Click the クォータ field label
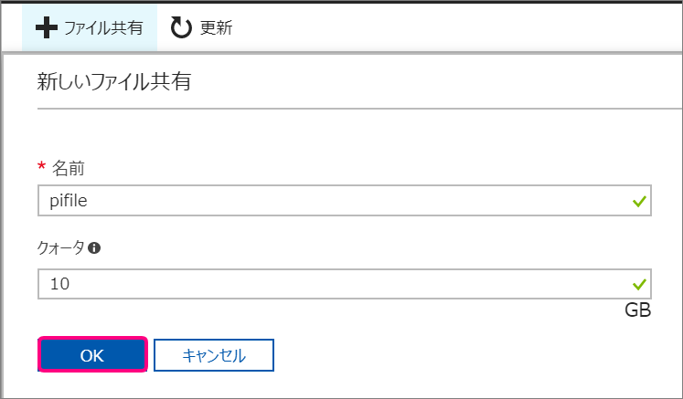This screenshot has height=399, width=683. coord(61,248)
